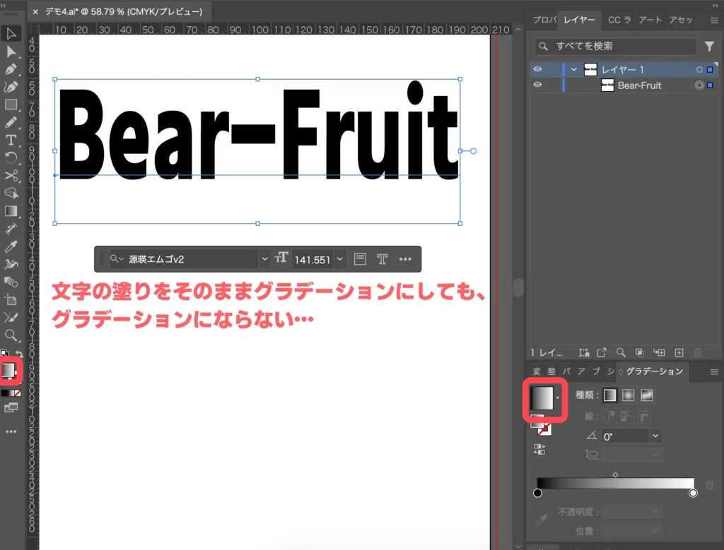
Task: Open the Layers panel menu button
Action: [714, 20]
